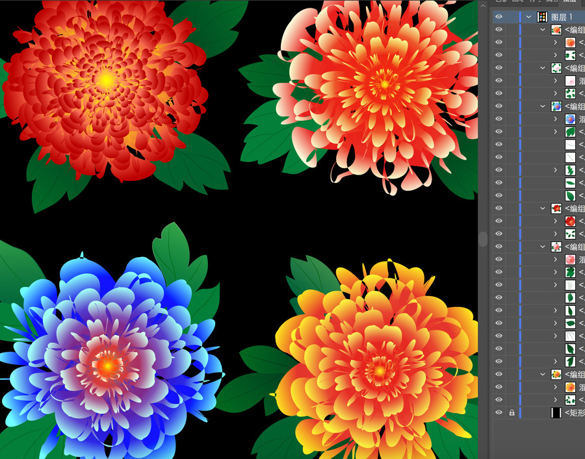Toggle visibility of the pale pink 混合 sublayer

(499, 81)
